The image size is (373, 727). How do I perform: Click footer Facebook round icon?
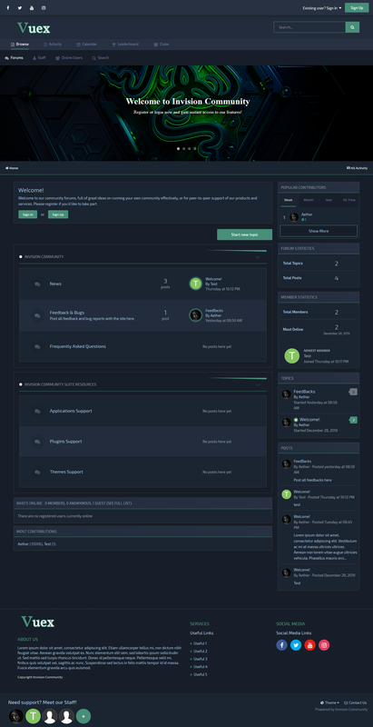[x=282, y=645]
